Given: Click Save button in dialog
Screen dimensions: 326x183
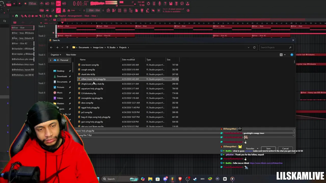Looking at the screenshot, I should click(x=268, y=149).
